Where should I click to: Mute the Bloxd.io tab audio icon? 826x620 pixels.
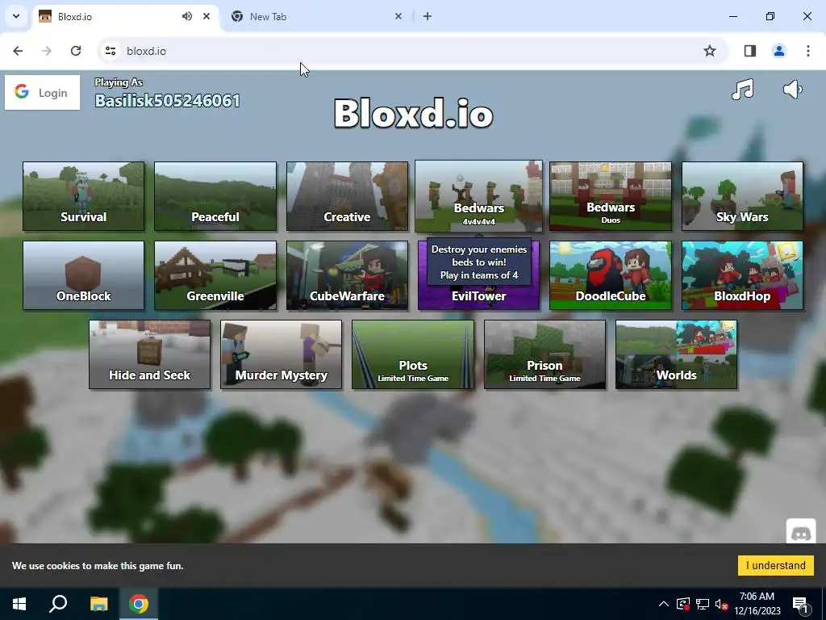click(x=187, y=16)
